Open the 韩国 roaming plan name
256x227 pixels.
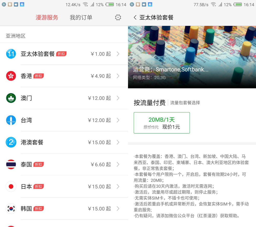click(x=26, y=209)
